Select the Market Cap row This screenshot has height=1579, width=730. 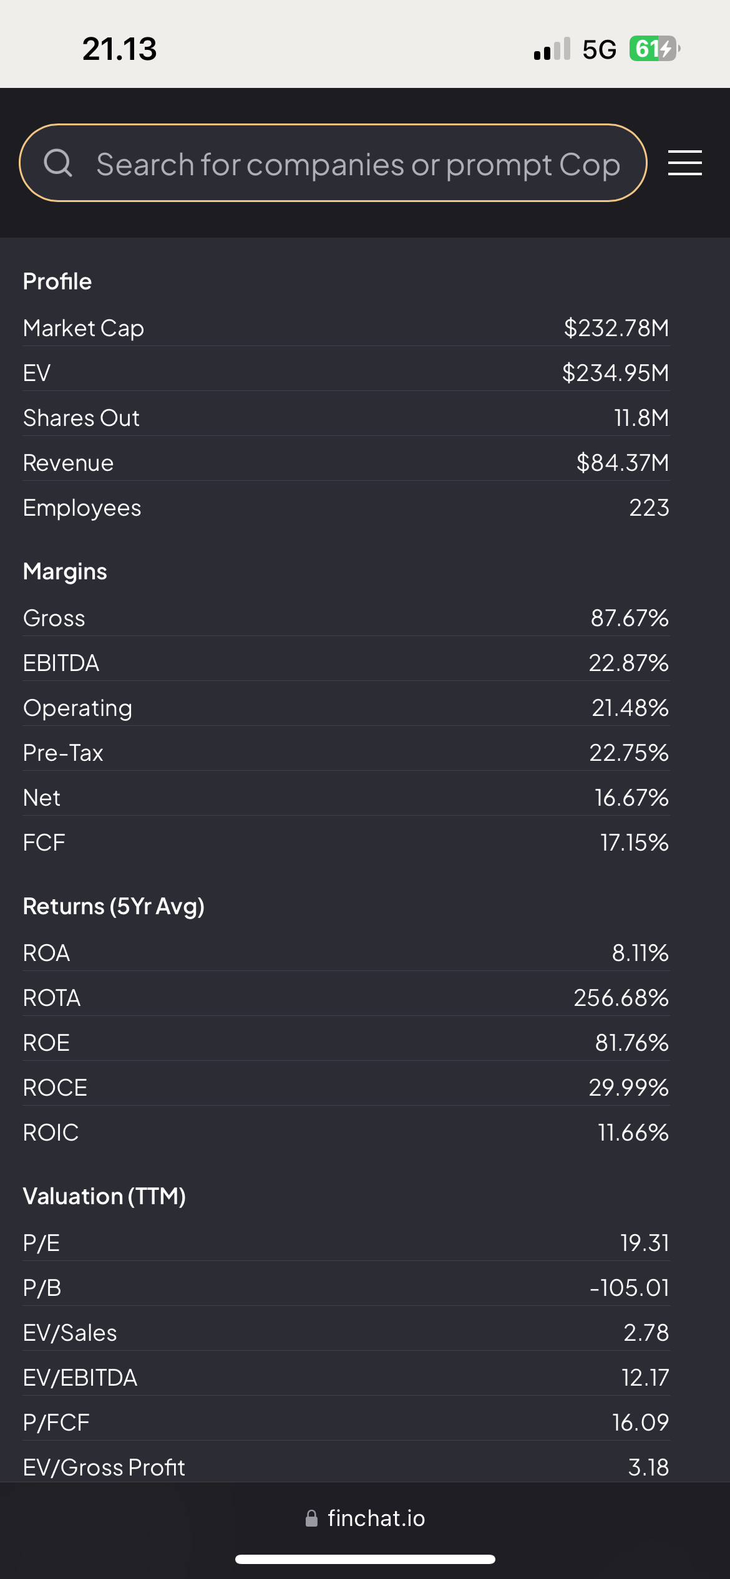tap(346, 328)
